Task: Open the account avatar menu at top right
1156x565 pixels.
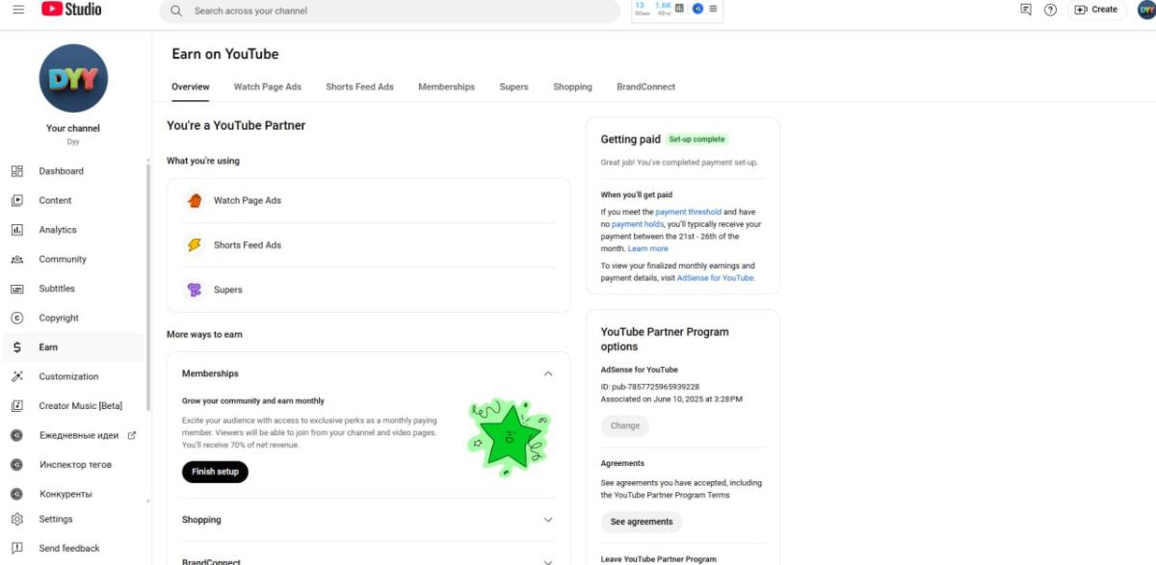Action: [1145, 10]
